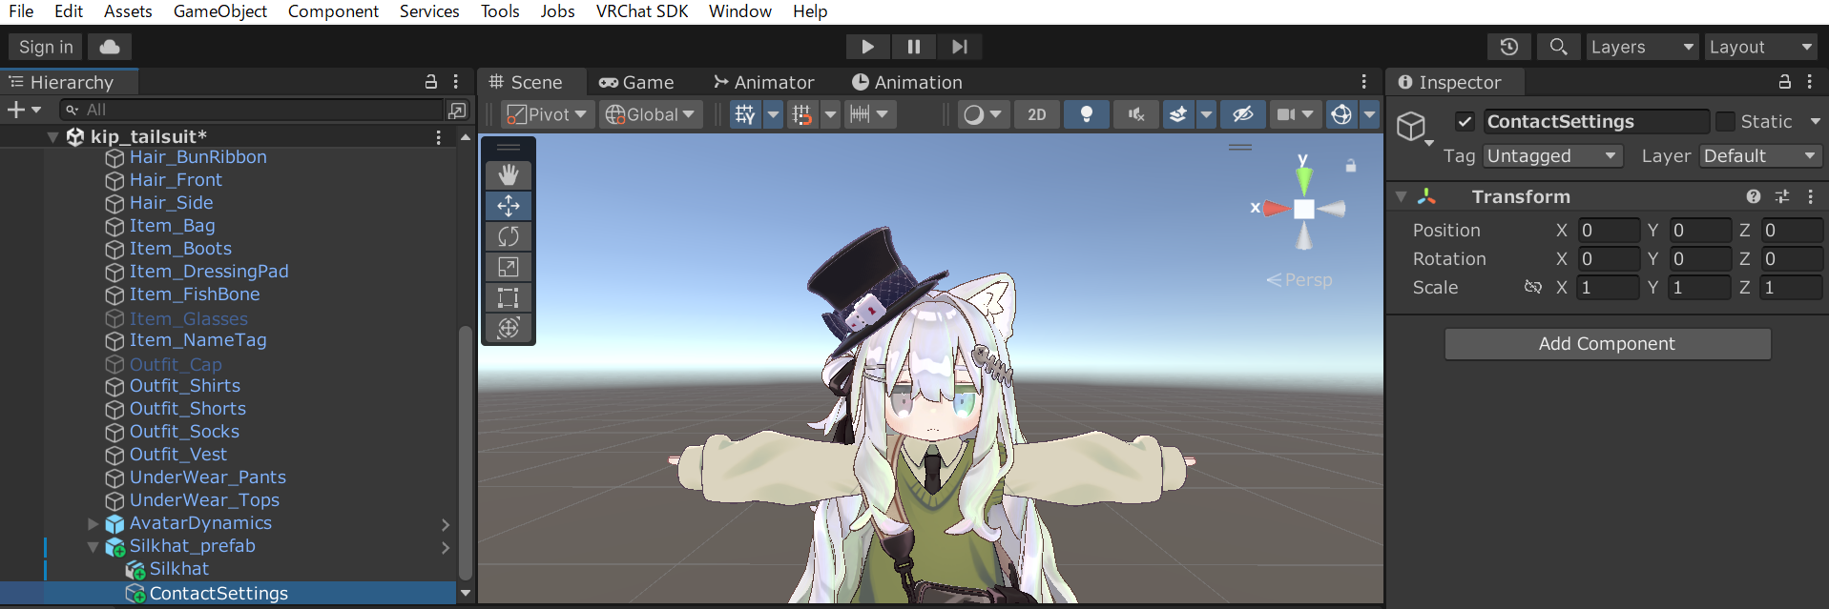
Task: Open cloud services icon
Action: (x=110, y=47)
